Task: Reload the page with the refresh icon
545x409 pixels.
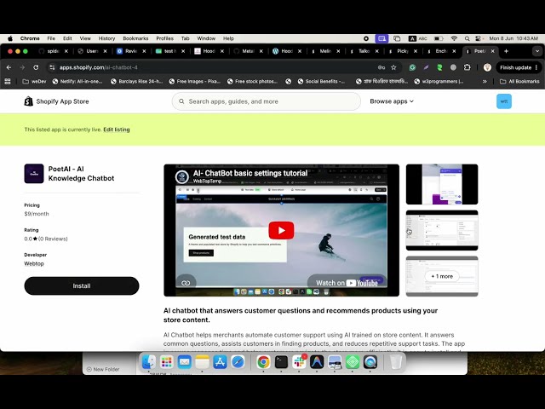Action: (36, 67)
